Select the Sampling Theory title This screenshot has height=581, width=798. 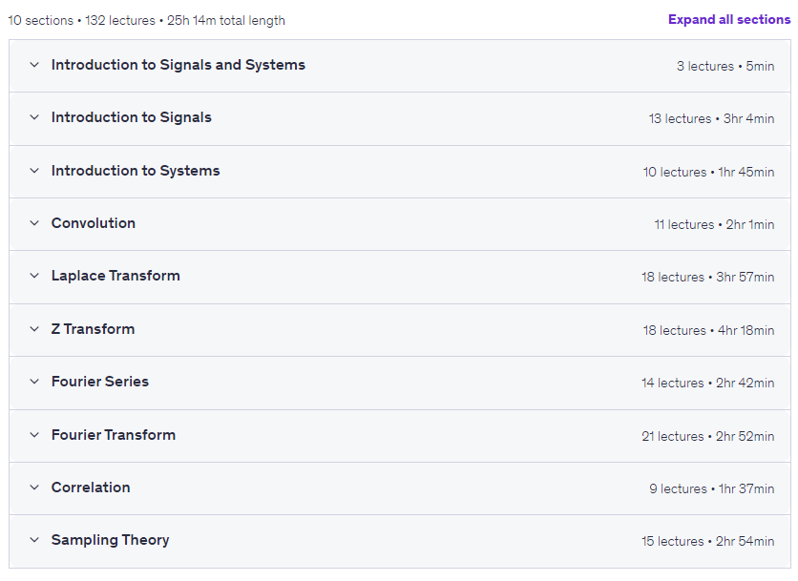(110, 540)
